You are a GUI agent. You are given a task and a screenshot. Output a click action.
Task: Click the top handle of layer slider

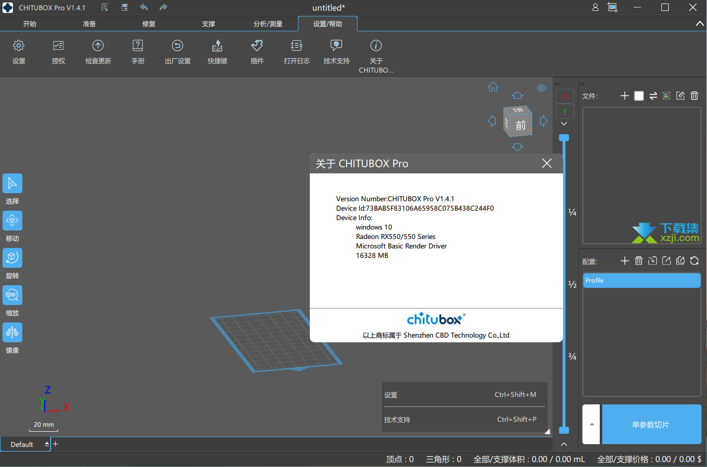click(564, 138)
